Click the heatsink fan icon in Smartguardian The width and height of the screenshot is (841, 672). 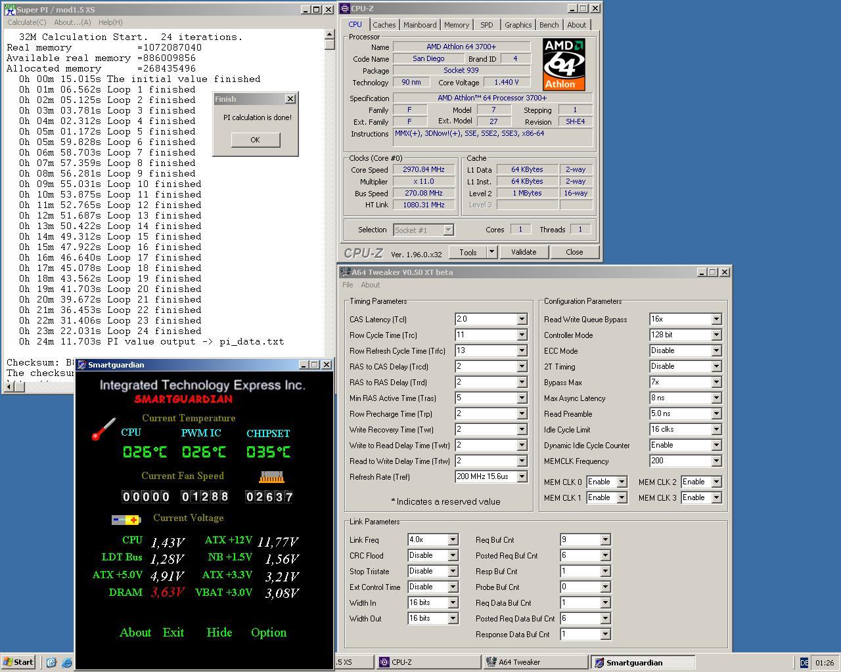271,477
